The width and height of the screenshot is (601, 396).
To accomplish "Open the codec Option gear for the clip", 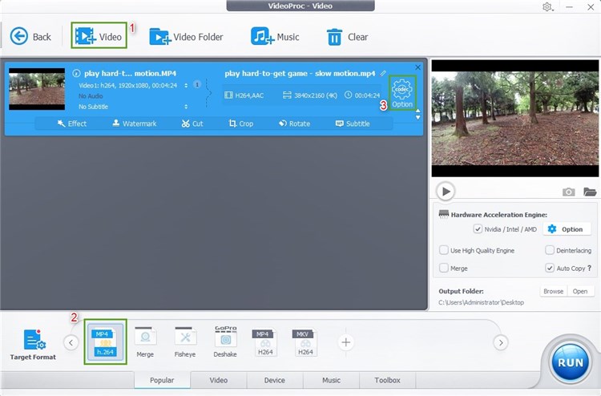I will coord(402,93).
